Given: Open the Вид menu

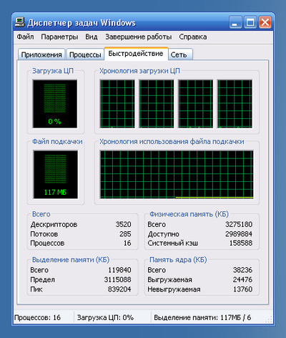Looking at the screenshot, I should point(92,37).
